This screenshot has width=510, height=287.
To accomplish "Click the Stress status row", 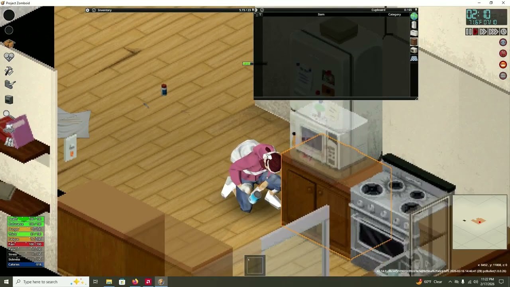I will point(25,254).
